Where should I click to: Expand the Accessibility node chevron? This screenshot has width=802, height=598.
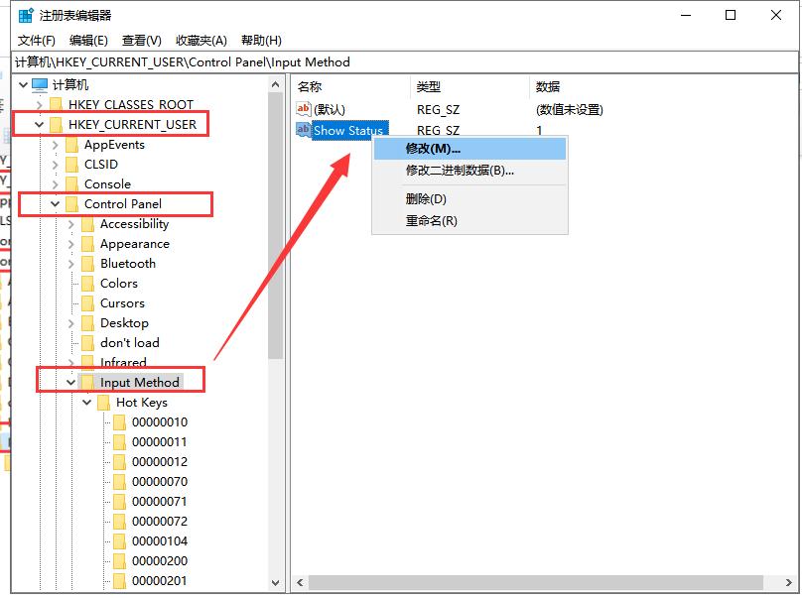[x=69, y=223]
